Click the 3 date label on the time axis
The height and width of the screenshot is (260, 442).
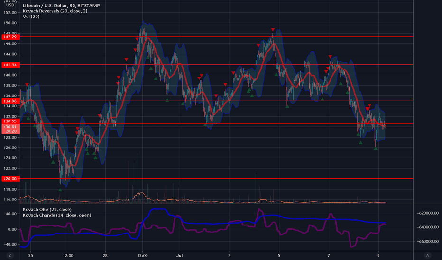[229, 255]
